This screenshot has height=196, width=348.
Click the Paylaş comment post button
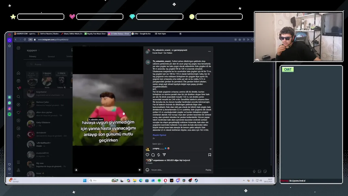(x=208, y=170)
